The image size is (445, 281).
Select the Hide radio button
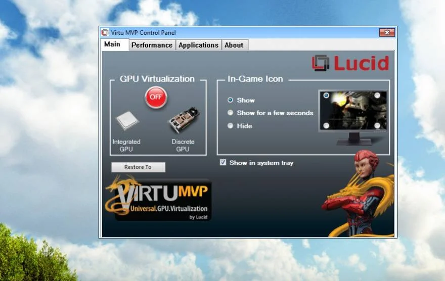[x=230, y=126]
